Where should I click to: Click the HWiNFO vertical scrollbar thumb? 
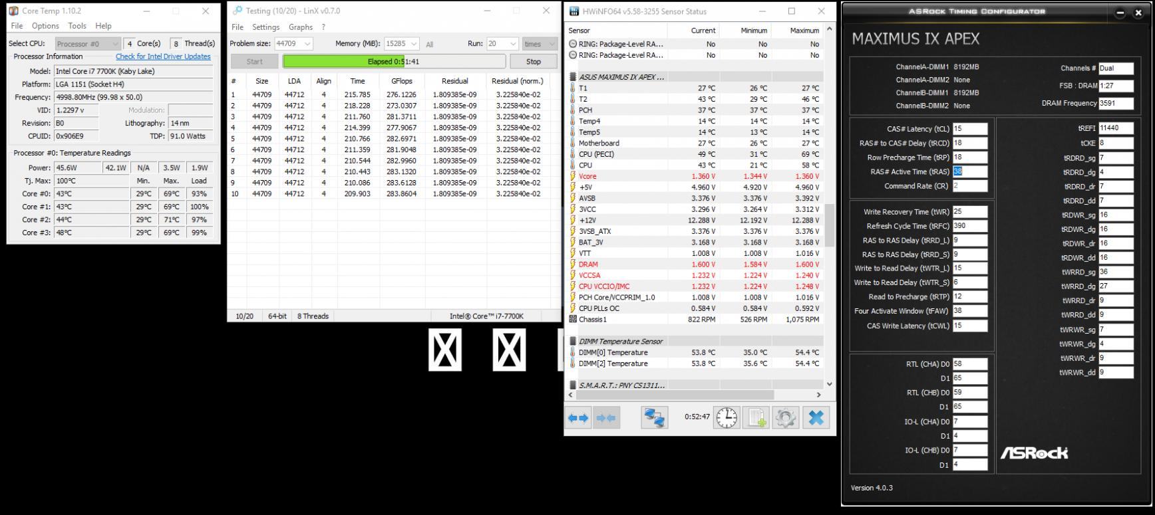point(829,225)
